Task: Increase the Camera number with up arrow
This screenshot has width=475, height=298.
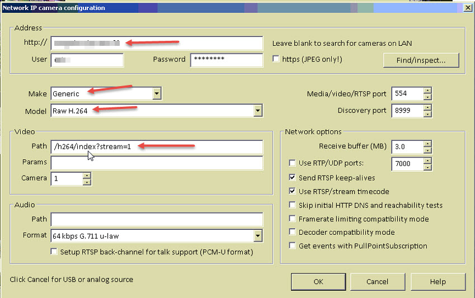Action: coord(87,176)
